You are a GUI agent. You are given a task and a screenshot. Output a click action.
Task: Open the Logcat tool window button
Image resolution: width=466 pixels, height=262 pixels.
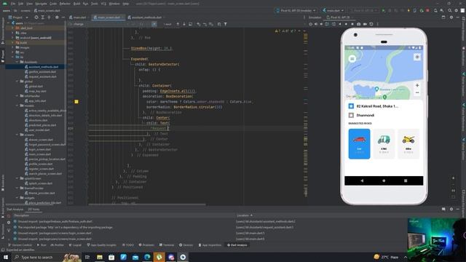click(x=75, y=245)
